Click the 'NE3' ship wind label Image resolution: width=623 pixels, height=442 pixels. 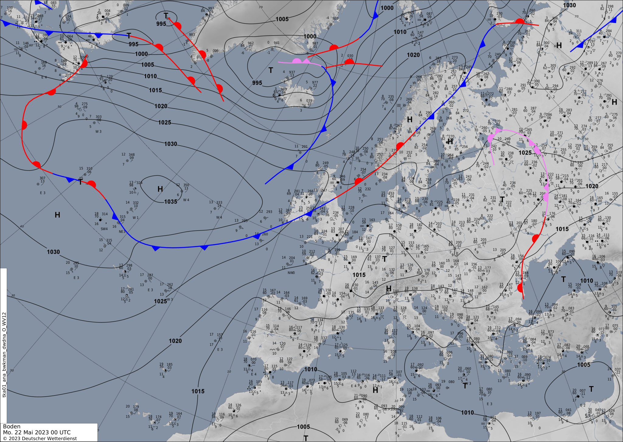pyautogui.click(x=122, y=231)
